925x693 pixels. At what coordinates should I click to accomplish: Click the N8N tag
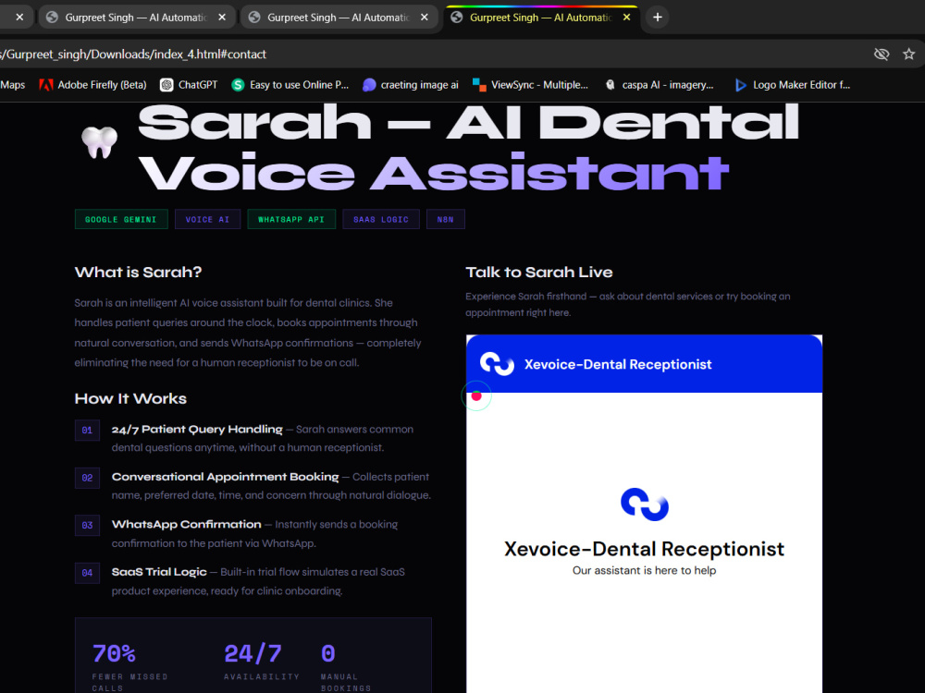point(446,219)
